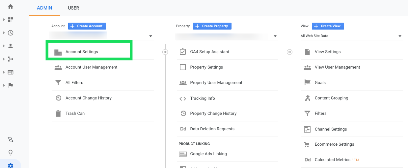Open the GA4 Setup Assistant link
The image size is (408, 168).
pyautogui.click(x=209, y=52)
